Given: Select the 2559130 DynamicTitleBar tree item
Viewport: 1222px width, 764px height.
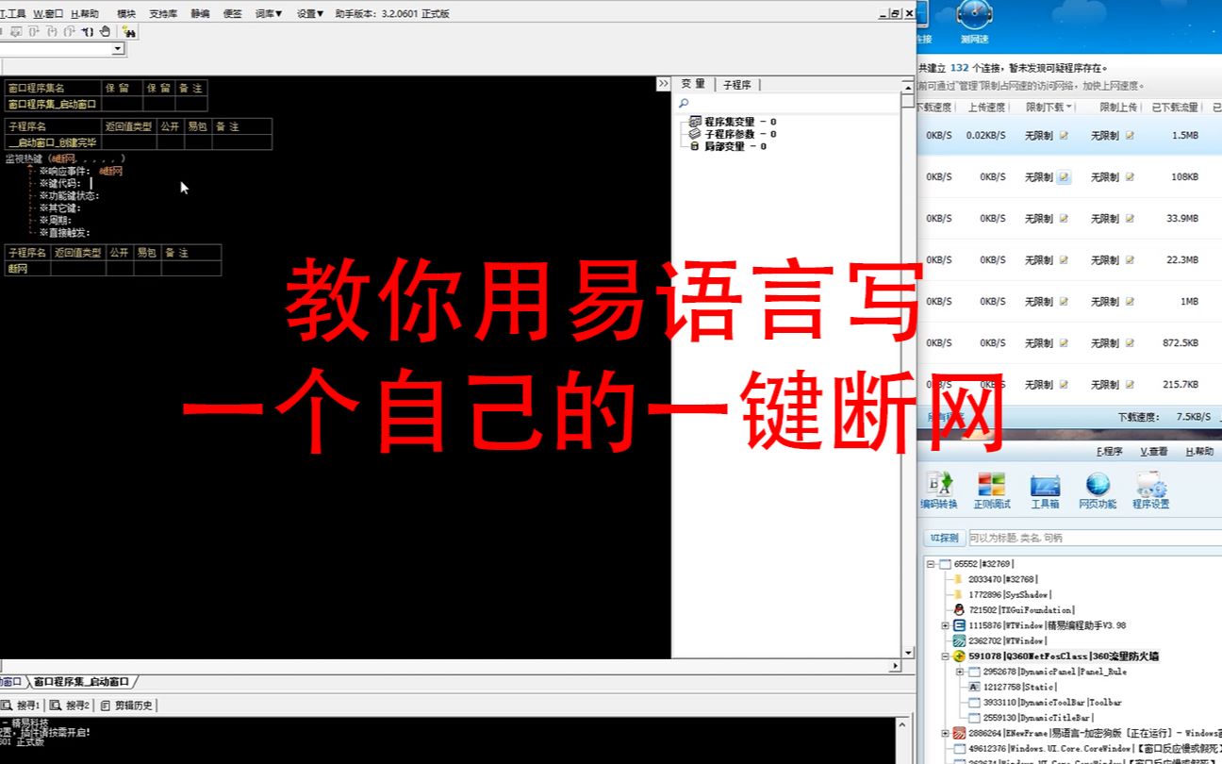Looking at the screenshot, I should (x=1038, y=718).
